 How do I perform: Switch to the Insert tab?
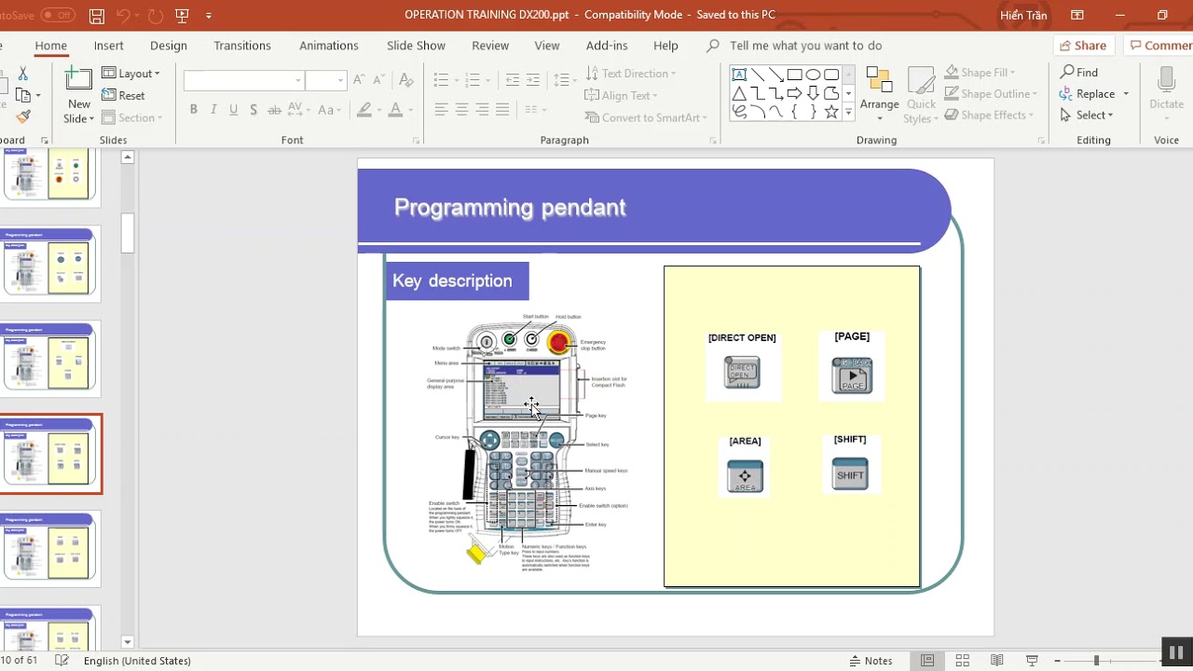pyautogui.click(x=109, y=46)
